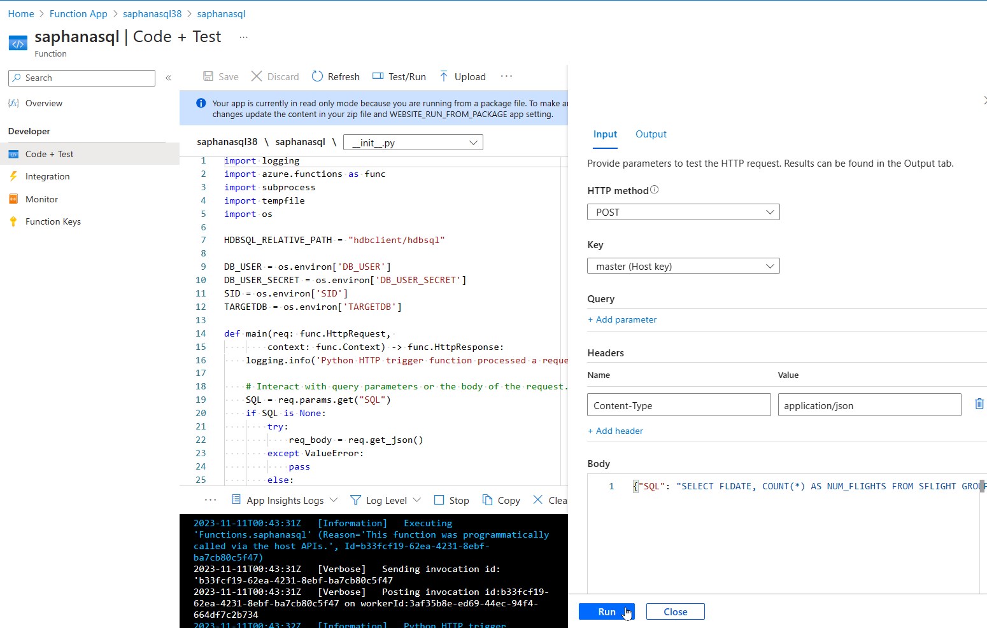The image size is (987, 628).
Task: Discard changes via Discard button
Action: (275, 76)
